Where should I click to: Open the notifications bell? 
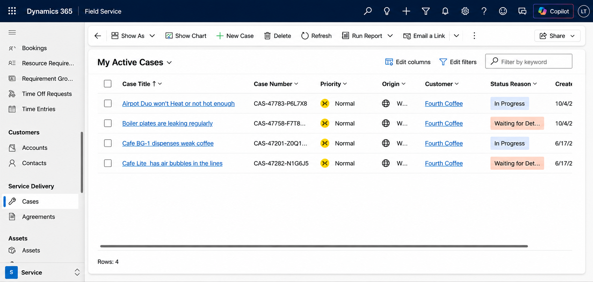[445, 11]
